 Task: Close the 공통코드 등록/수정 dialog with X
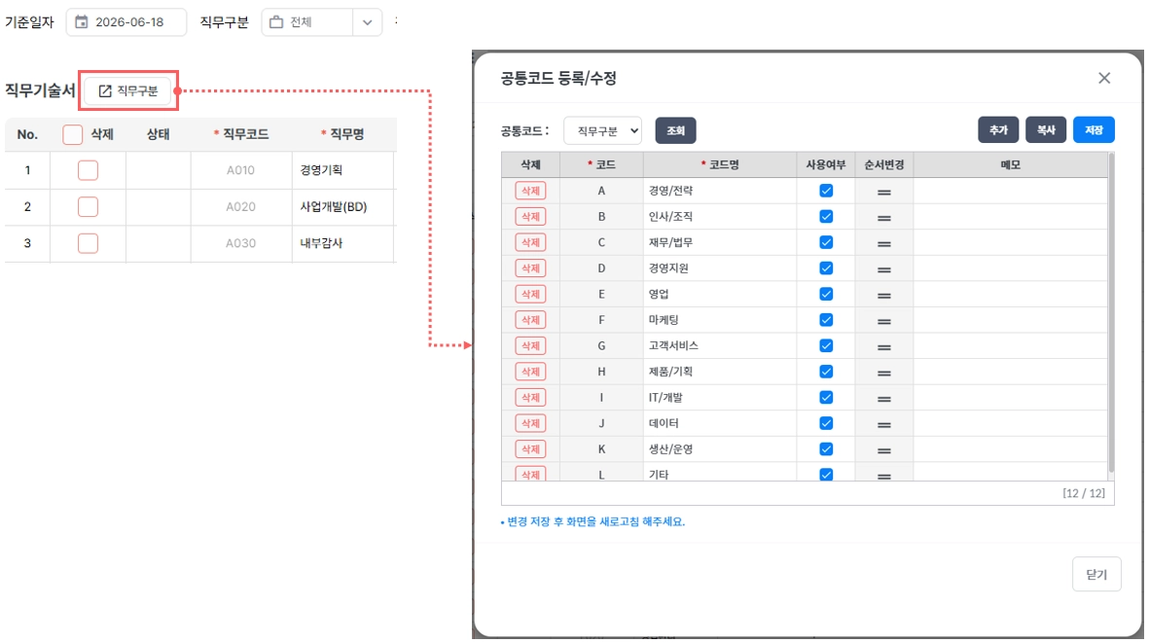tap(1103, 78)
